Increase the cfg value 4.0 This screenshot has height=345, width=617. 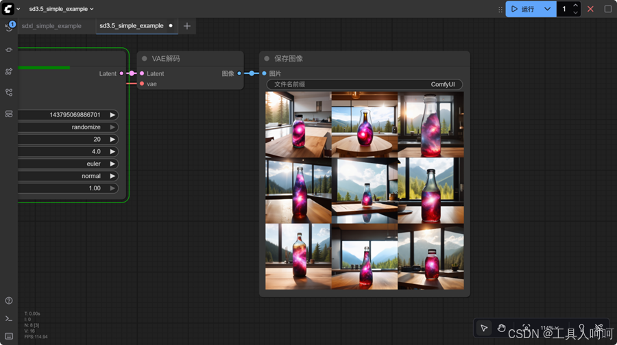(x=112, y=151)
